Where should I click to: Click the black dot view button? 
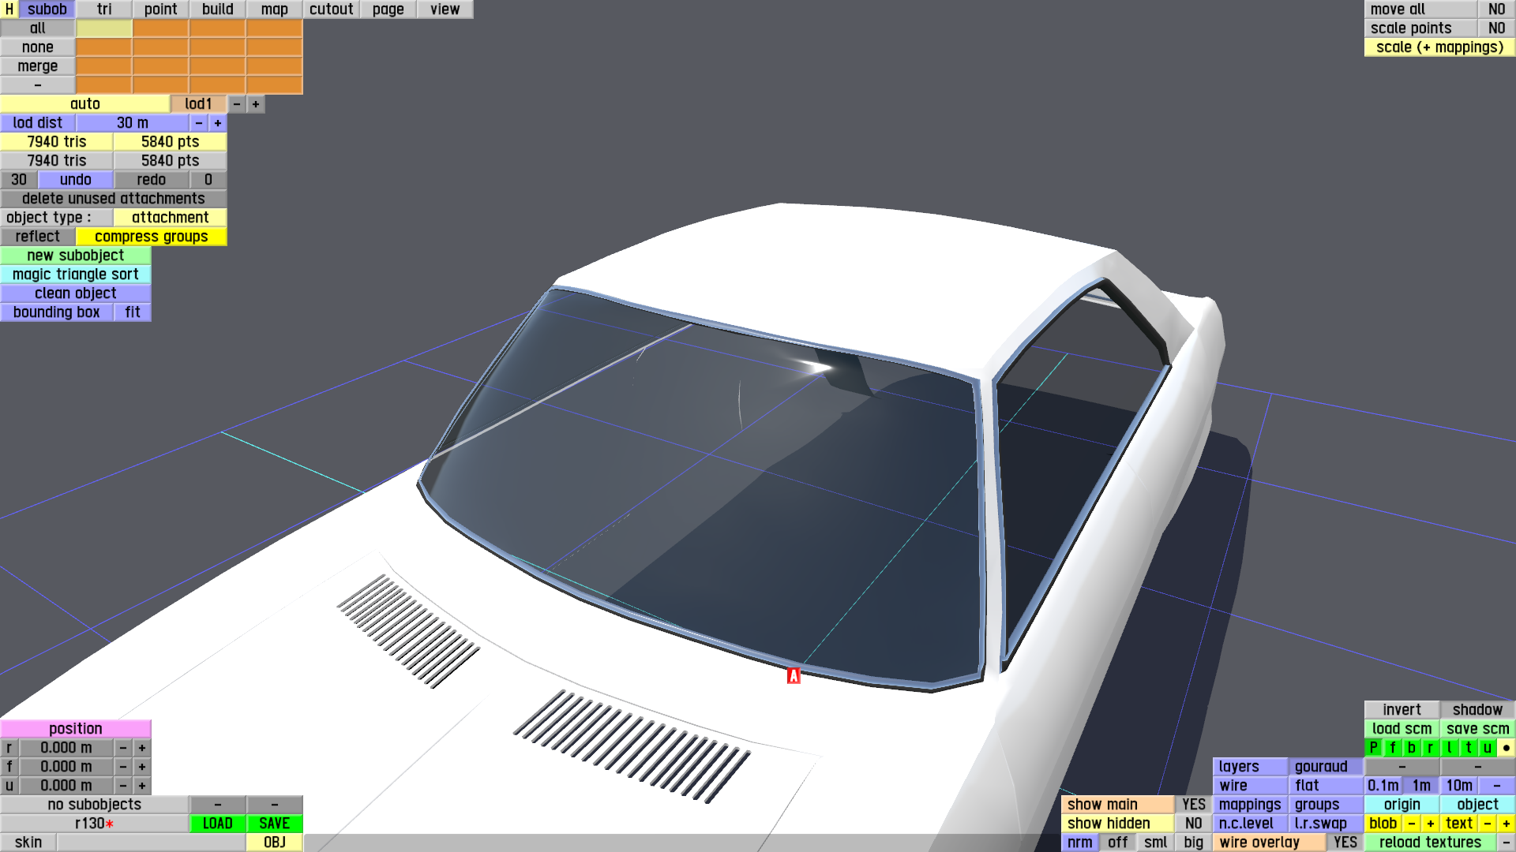pyautogui.click(x=1506, y=748)
